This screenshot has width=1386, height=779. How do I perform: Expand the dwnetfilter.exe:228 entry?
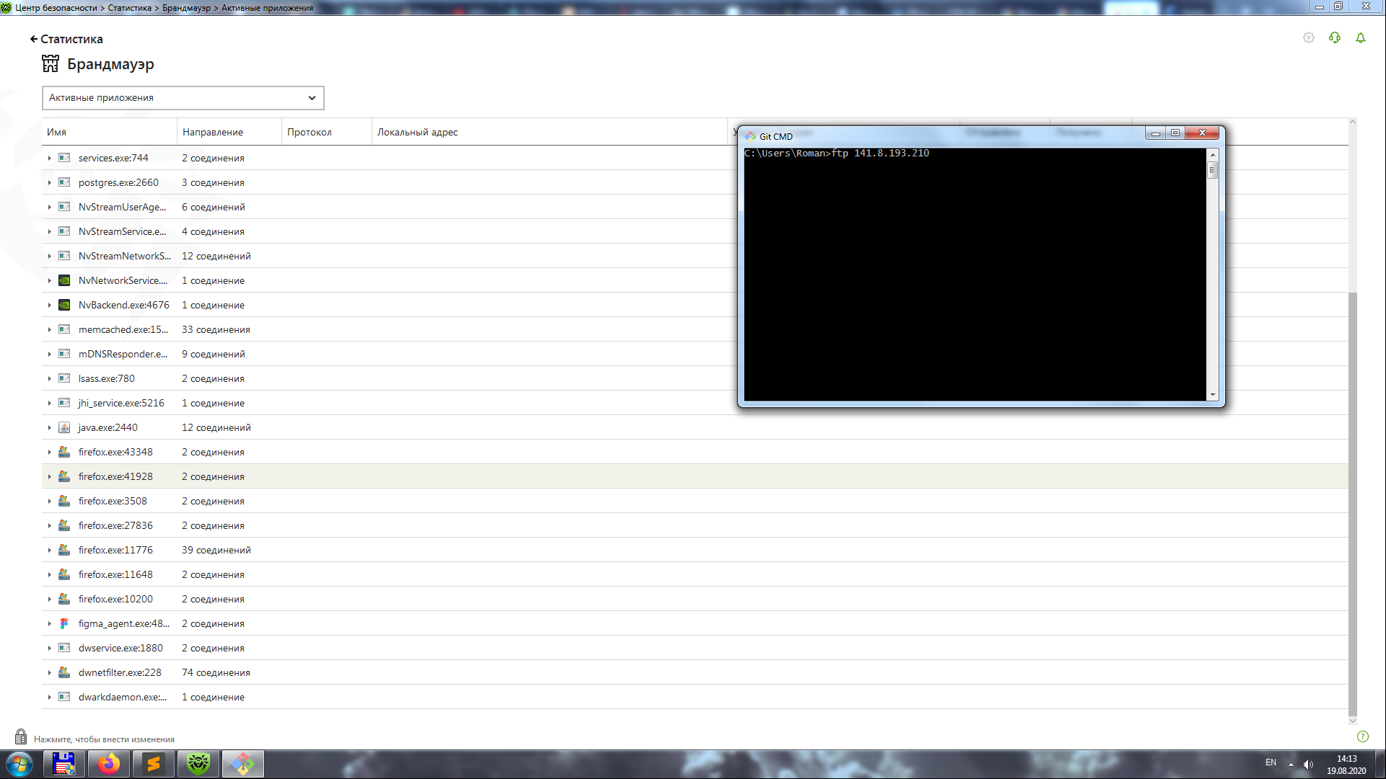pyautogui.click(x=50, y=673)
